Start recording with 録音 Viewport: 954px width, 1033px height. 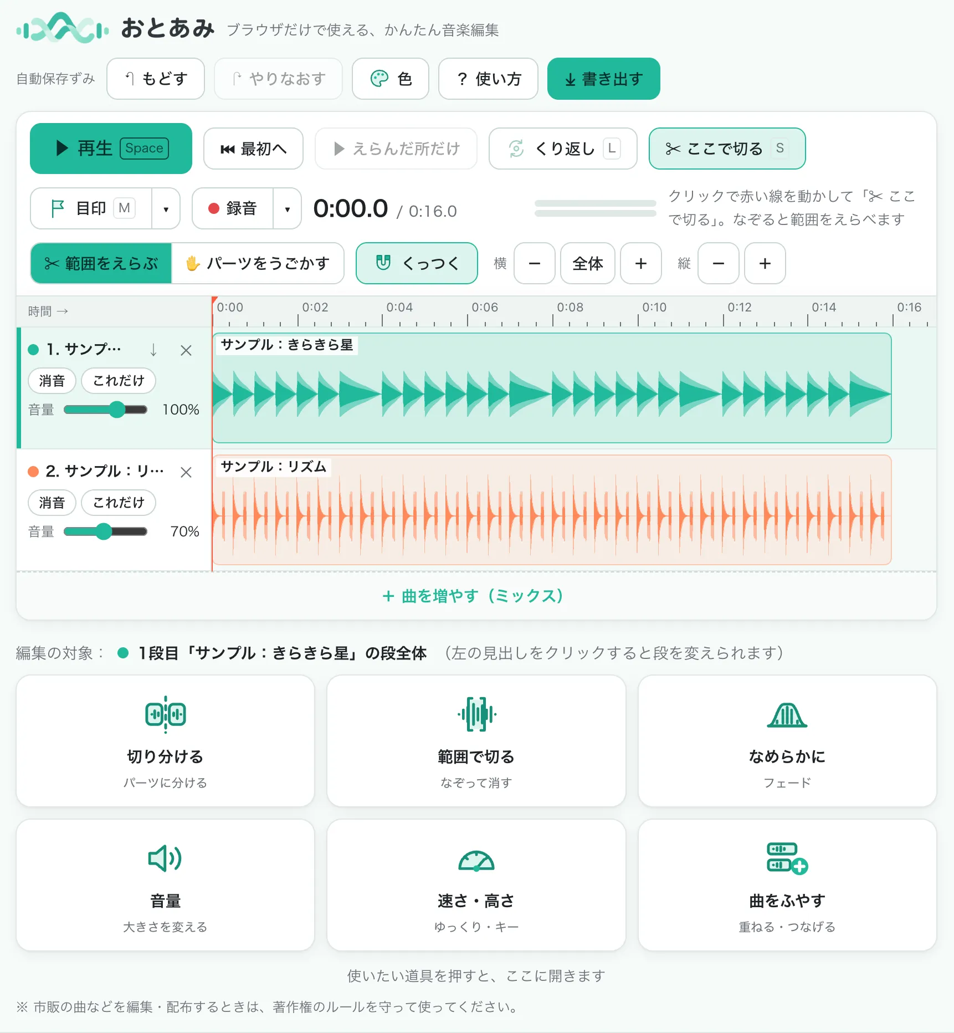point(233,208)
